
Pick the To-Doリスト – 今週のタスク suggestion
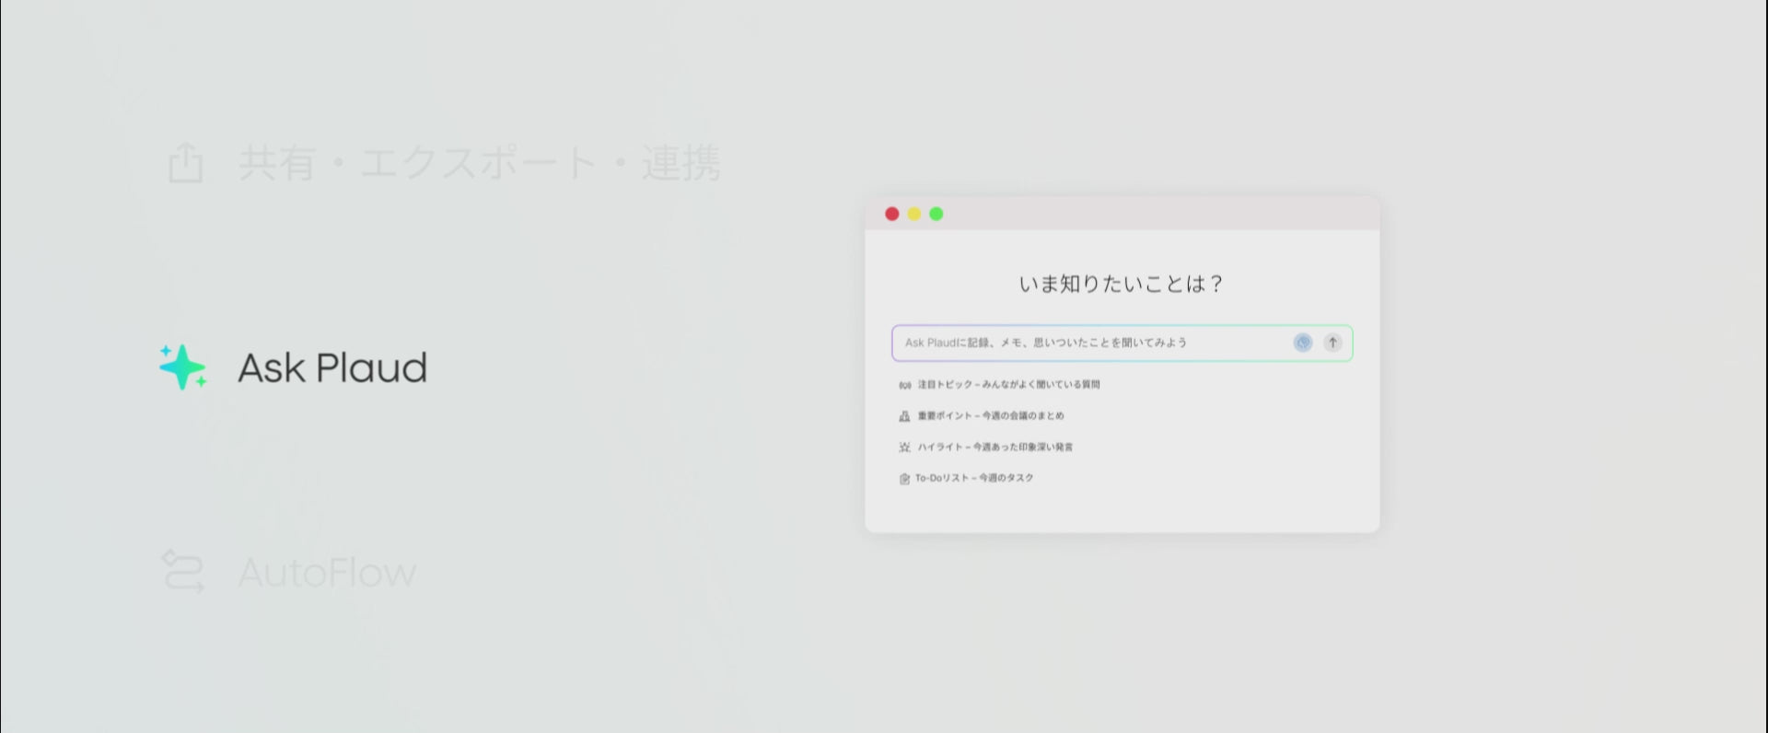974,479
